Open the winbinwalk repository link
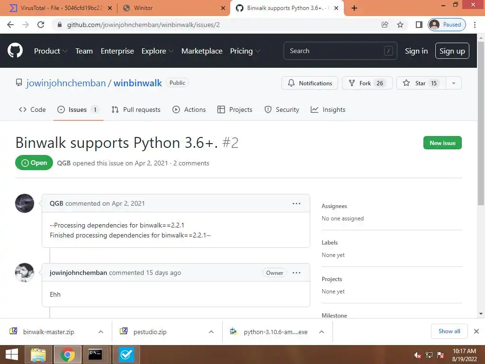The height and width of the screenshot is (364, 485). 138,83
